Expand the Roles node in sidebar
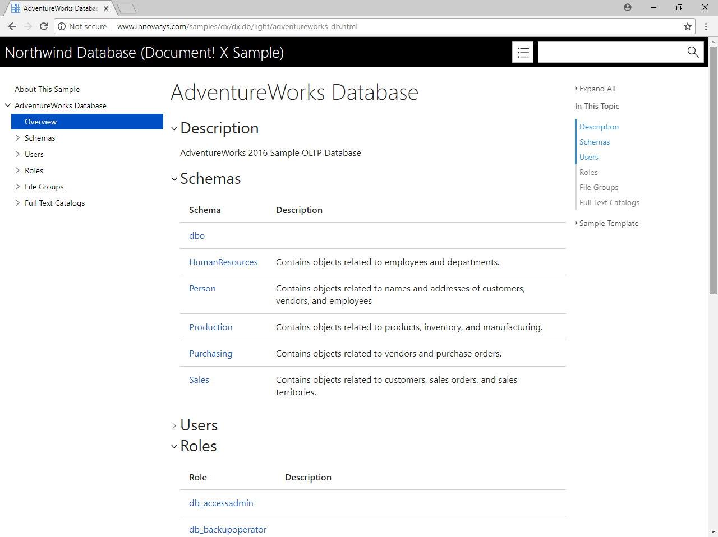The width and height of the screenshot is (718, 537). click(x=18, y=170)
